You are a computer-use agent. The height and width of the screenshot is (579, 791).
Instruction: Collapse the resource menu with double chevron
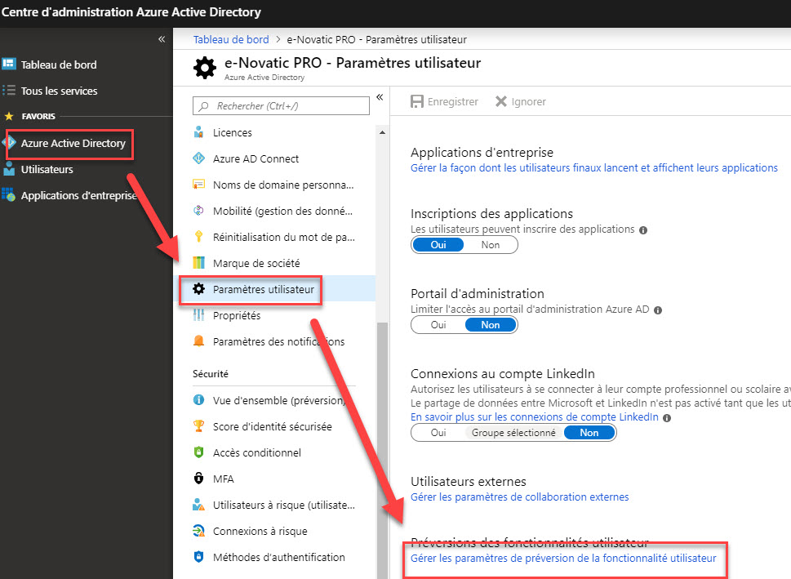[380, 97]
